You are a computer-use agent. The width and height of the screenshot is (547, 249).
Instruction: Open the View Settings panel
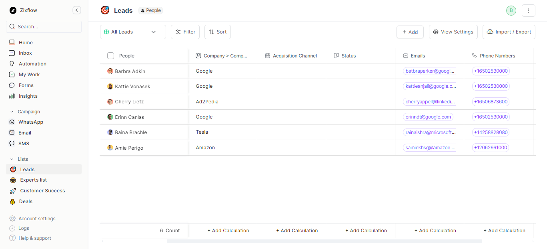click(453, 32)
